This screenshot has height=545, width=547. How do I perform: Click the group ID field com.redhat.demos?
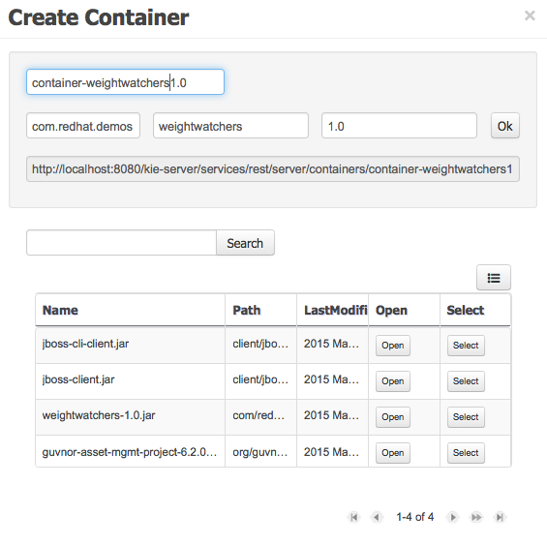click(83, 126)
